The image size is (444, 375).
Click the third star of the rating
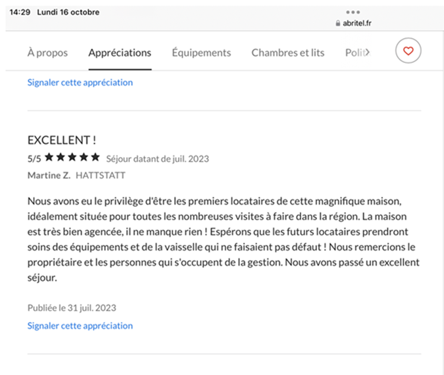point(72,157)
